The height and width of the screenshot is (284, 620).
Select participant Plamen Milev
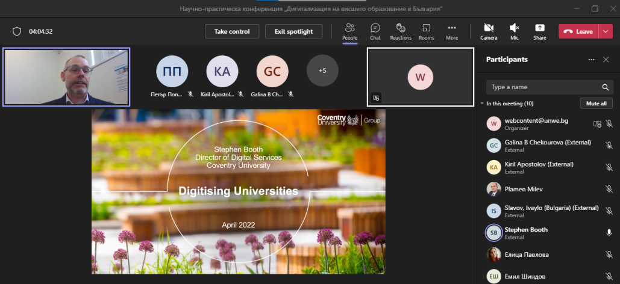click(x=548, y=189)
